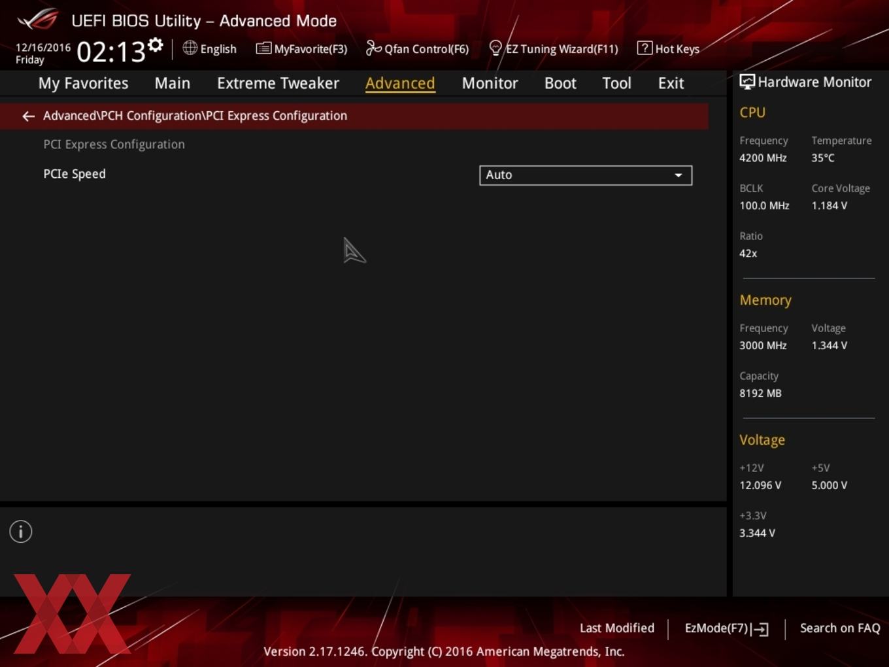
Task: Click the Memory section heading
Action: point(765,300)
